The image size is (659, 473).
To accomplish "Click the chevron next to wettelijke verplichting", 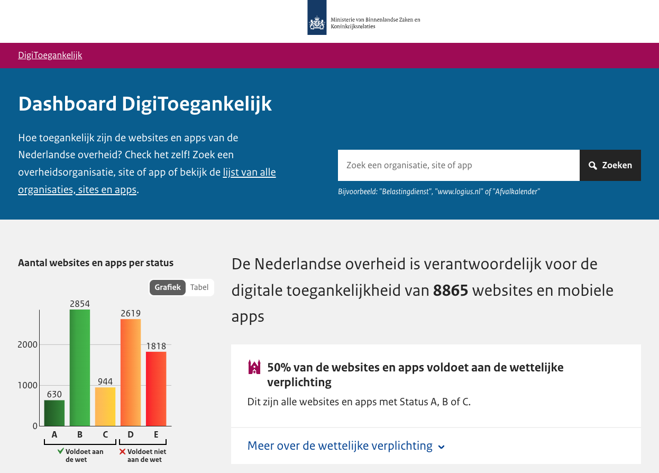I will 442,447.
